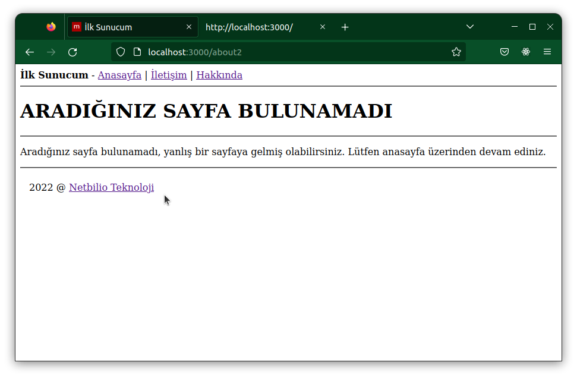Open the tracking protection shield icon
The image size is (577, 378).
tap(121, 52)
